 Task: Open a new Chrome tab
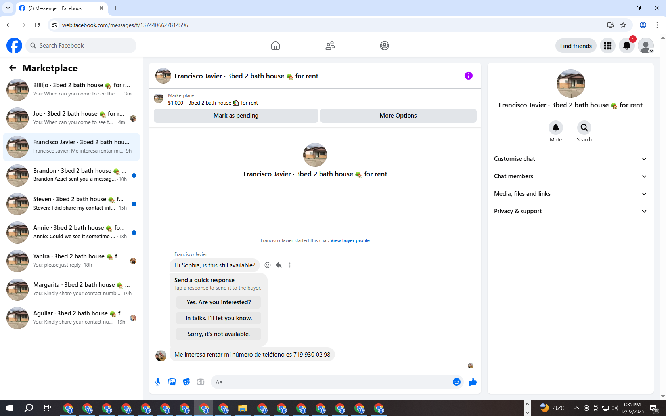point(116,8)
